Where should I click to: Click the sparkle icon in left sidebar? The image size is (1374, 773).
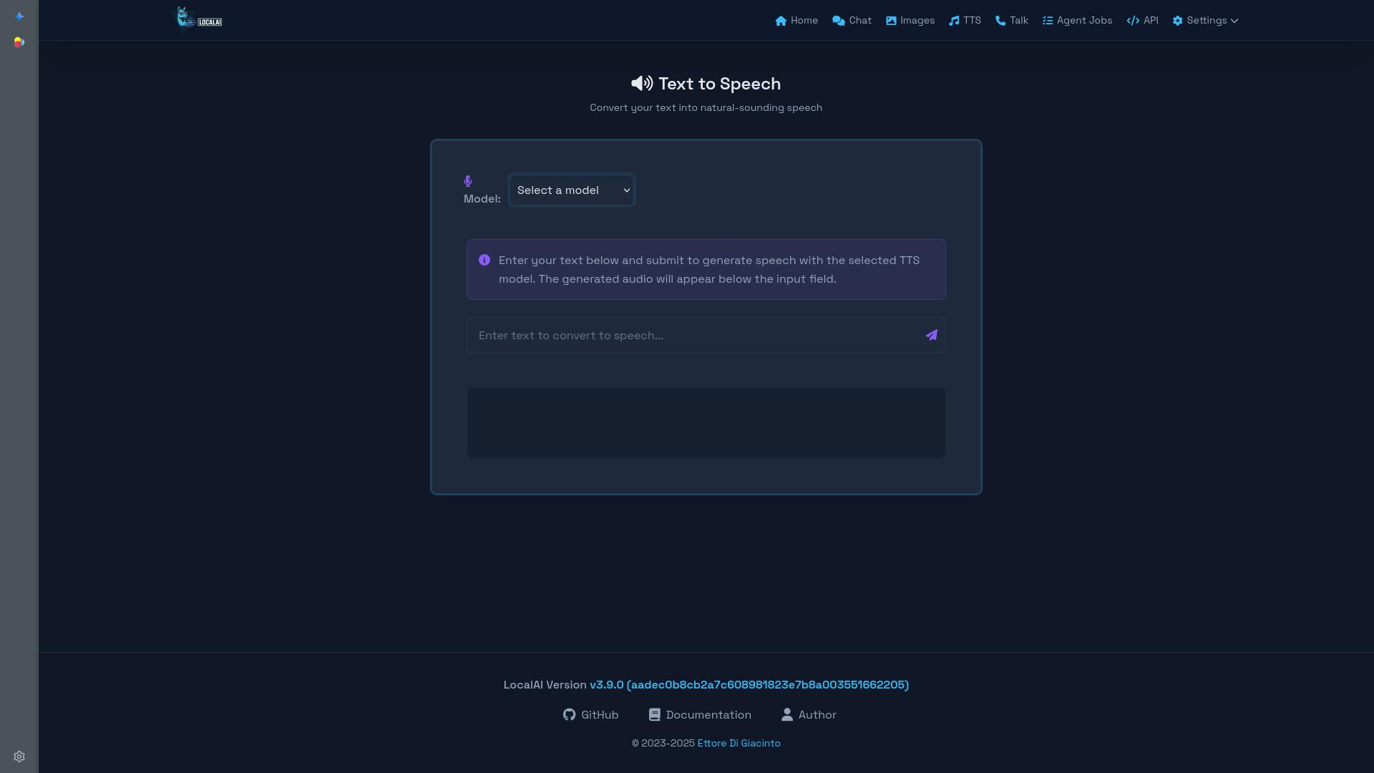point(19,16)
